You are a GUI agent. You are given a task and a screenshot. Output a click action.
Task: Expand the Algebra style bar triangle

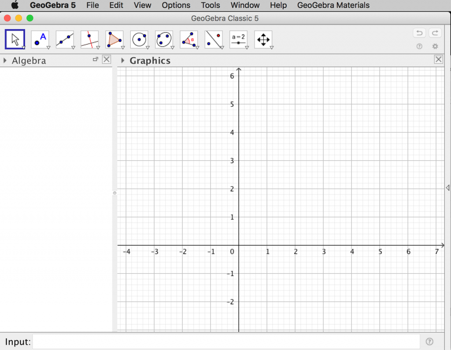click(5, 60)
